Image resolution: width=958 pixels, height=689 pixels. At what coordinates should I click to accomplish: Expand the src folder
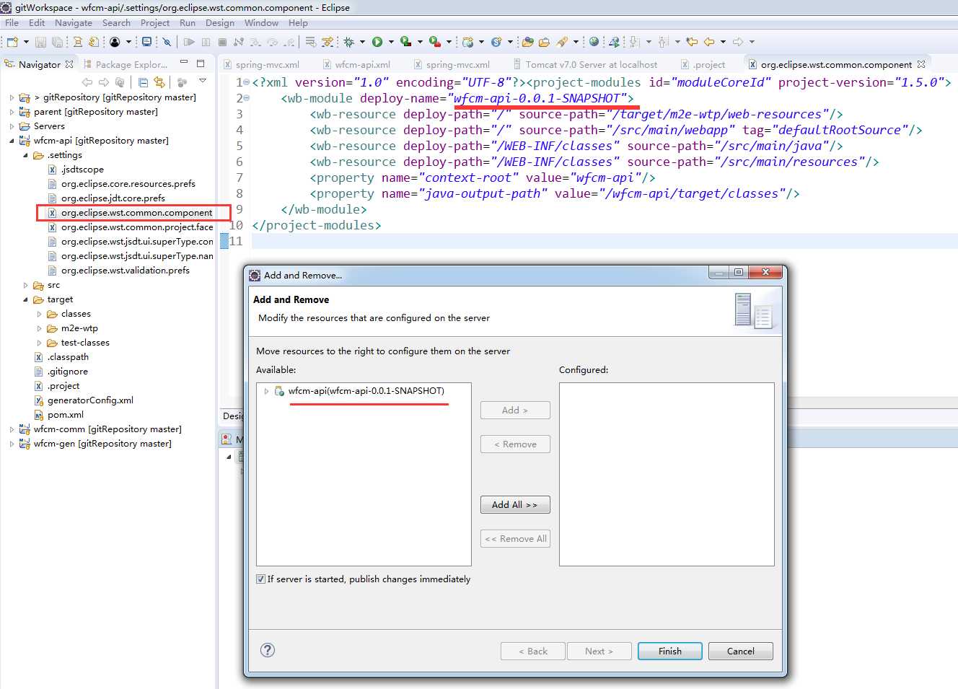pyautogui.click(x=25, y=285)
